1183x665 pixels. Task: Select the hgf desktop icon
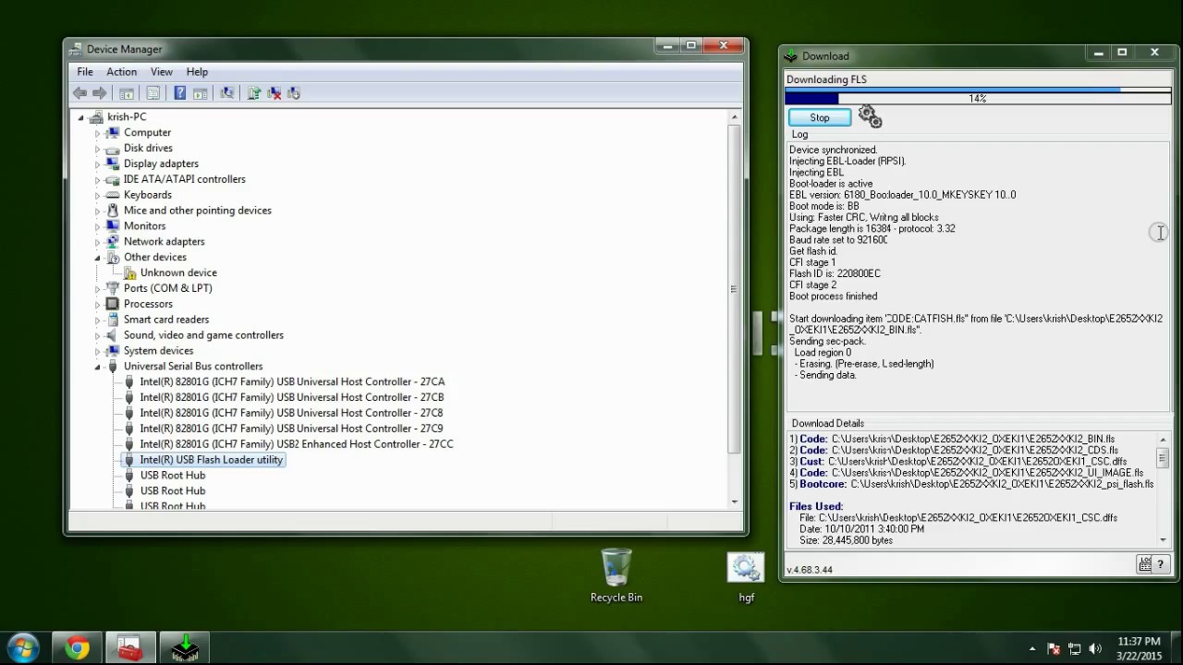point(746,578)
